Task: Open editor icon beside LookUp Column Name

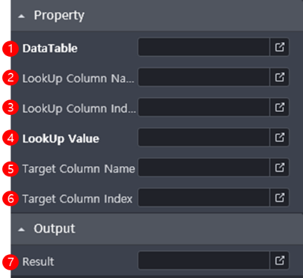Action: click(x=279, y=77)
